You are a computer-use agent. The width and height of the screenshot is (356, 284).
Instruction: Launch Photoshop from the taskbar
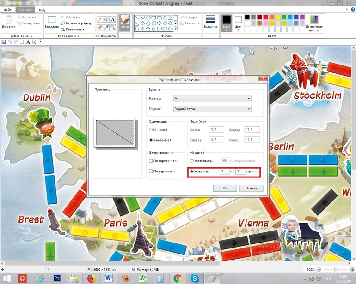click(57, 278)
